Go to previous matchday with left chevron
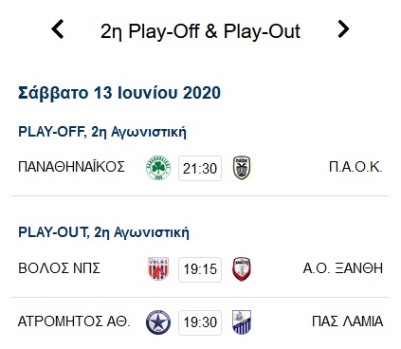The image size is (401, 349). click(x=58, y=29)
